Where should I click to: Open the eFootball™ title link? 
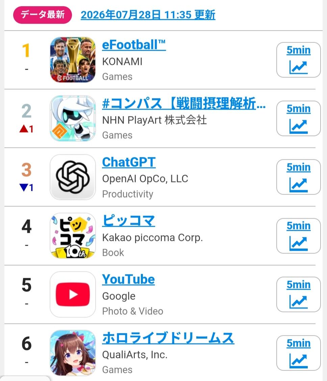tap(134, 45)
